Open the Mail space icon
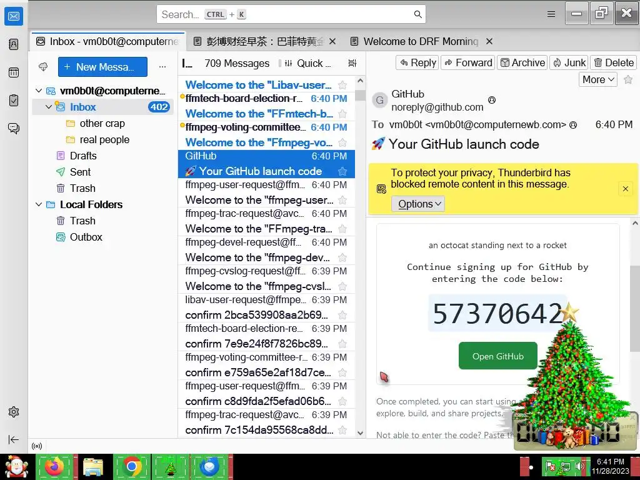This screenshot has height=480, width=640. [14, 16]
